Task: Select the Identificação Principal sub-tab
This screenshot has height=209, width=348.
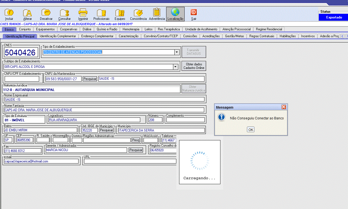Action: [20, 36]
